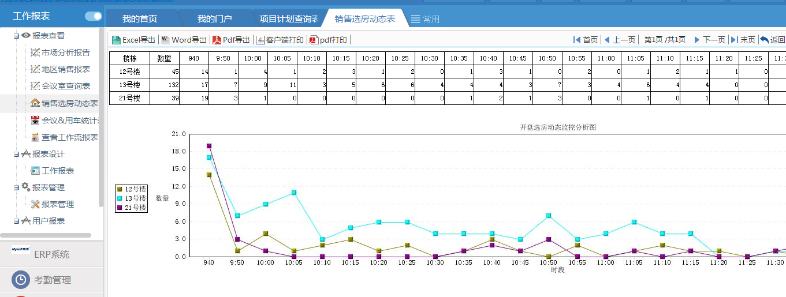Click the sidebar vertical scrollbar
The width and height of the screenshot is (786, 297).
(x=101, y=115)
